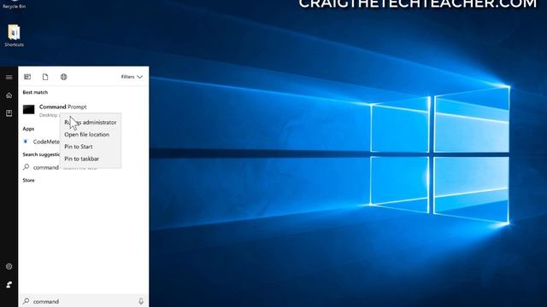Select the Shortcuts folder on desktop
Screen dimensions: 547x307
tap(14, 36)
